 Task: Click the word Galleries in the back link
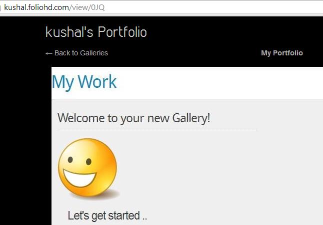(93, 53)
